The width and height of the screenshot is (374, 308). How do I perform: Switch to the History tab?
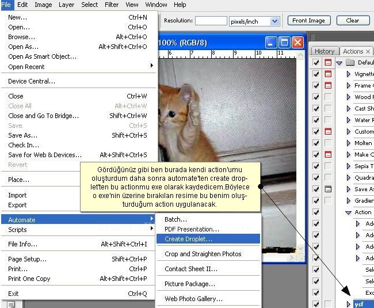pos(325,51)
